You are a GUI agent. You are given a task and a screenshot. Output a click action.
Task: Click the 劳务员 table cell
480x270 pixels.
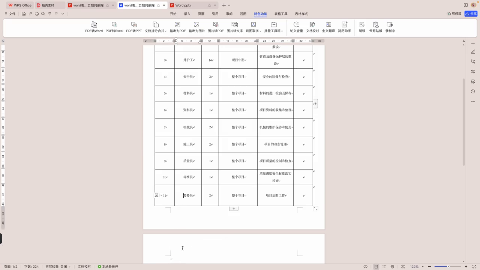click(188, 195)
